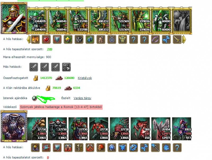Viewport: 212px width, 160px height.
Task: Click the first gray sword under Más hatások
Action: click(34, 67)
